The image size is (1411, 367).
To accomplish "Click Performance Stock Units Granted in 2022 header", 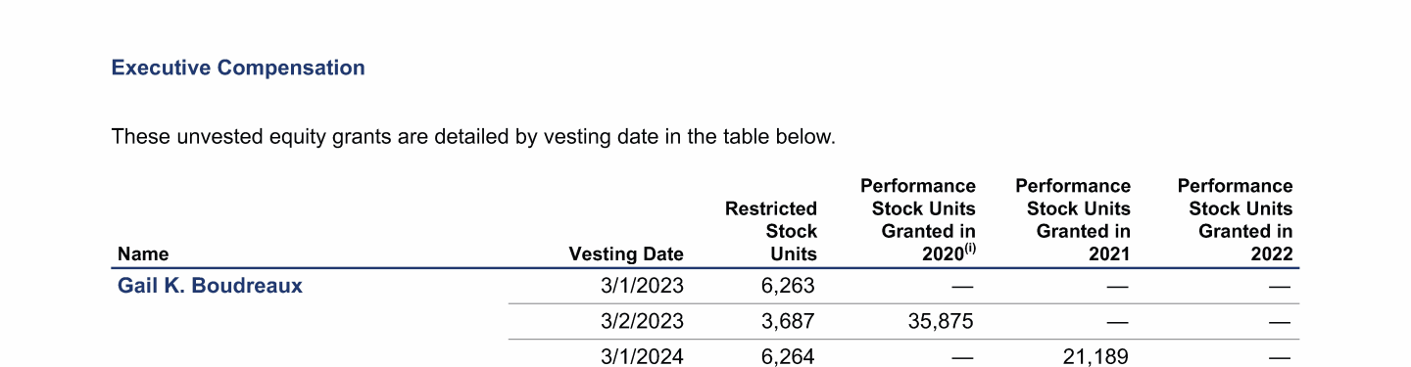I will point(1236,220).
